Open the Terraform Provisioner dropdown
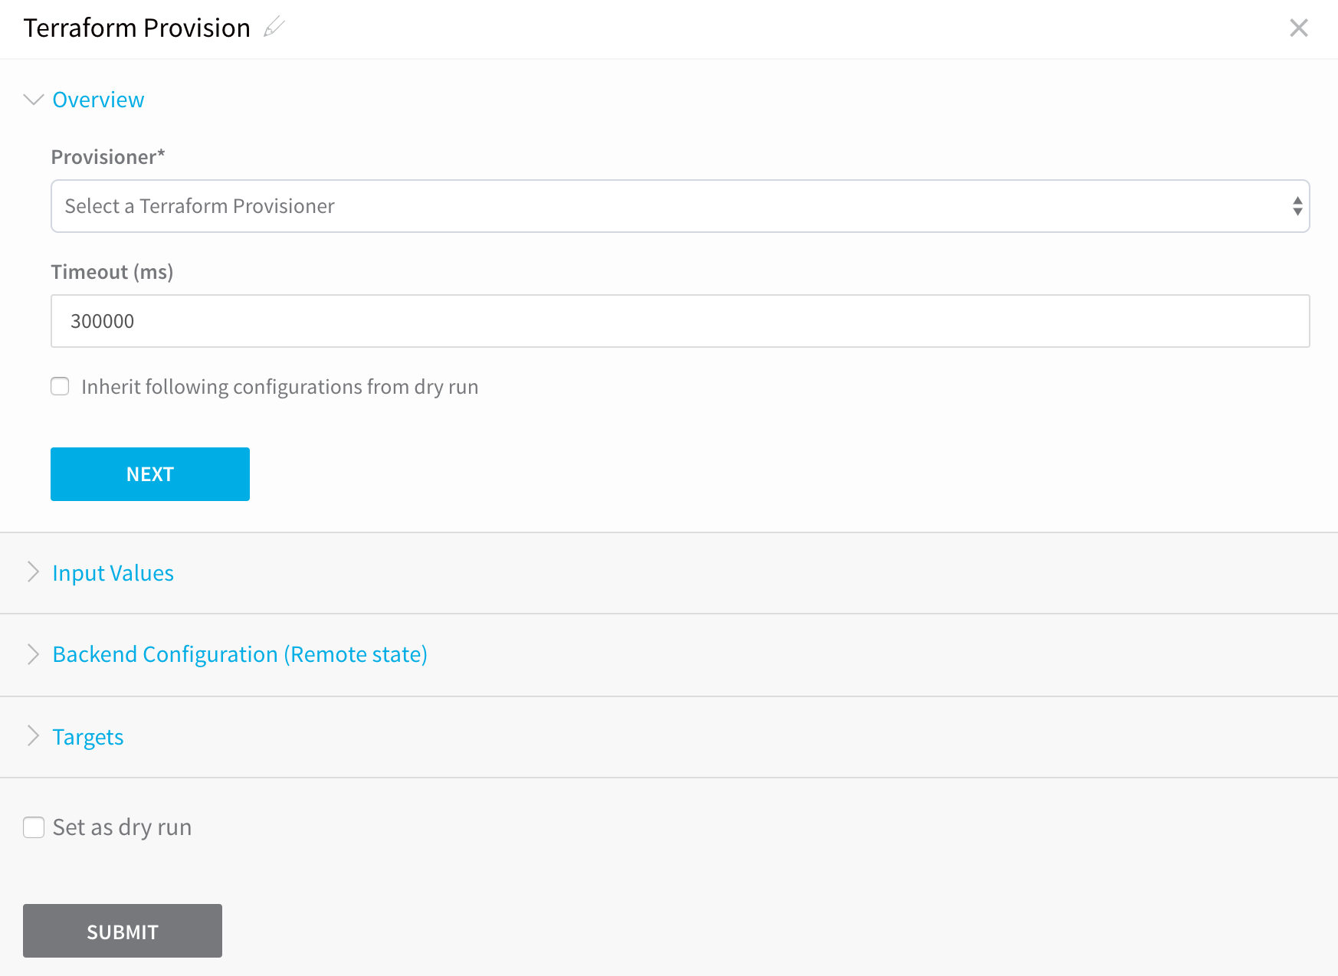Screen dimensions: 1338x976 680,206
